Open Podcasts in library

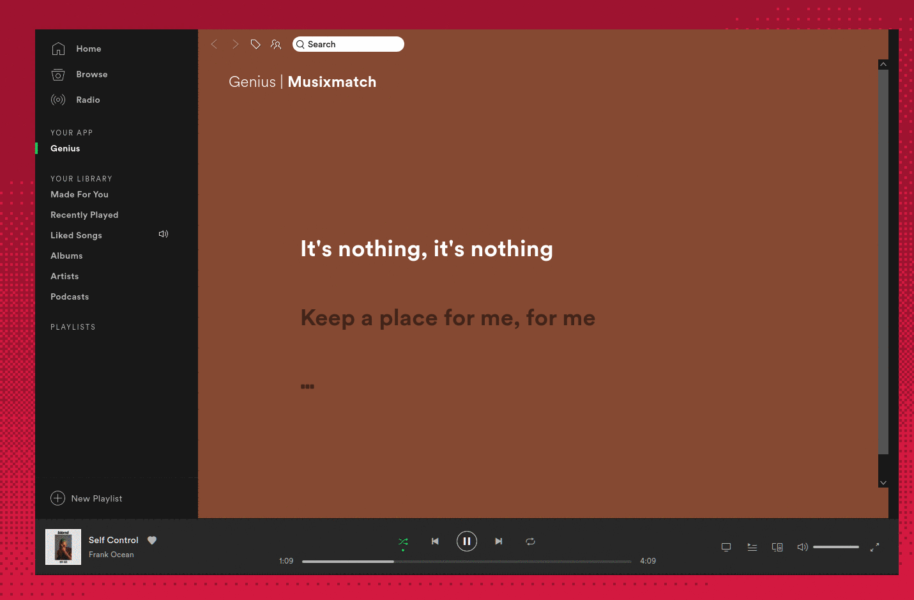(70, 296)
